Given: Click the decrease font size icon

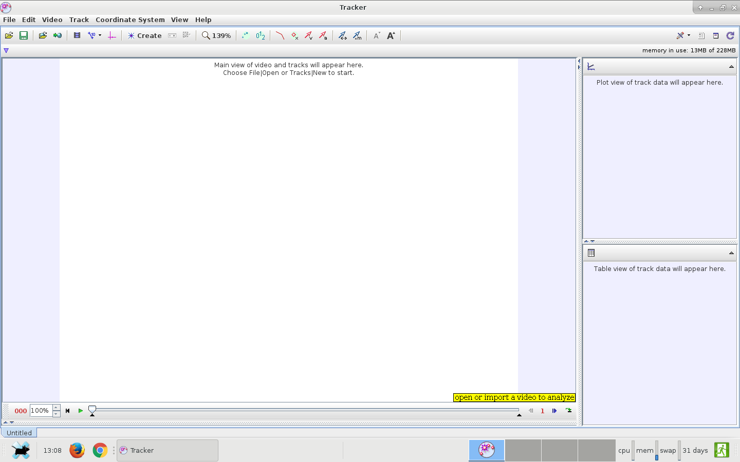Looking at the screenshot, I should [x=377, y=35].
